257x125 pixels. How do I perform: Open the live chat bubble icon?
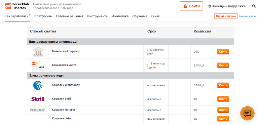click(247, 113)
